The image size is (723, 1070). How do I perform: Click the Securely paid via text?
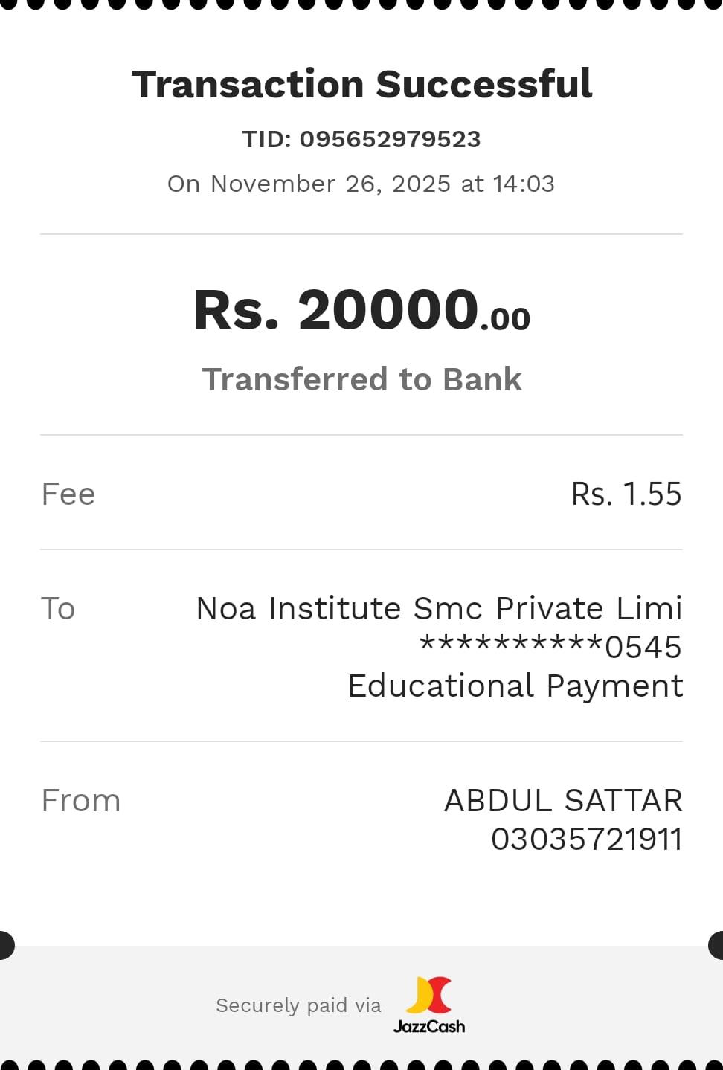(298, 1005)
